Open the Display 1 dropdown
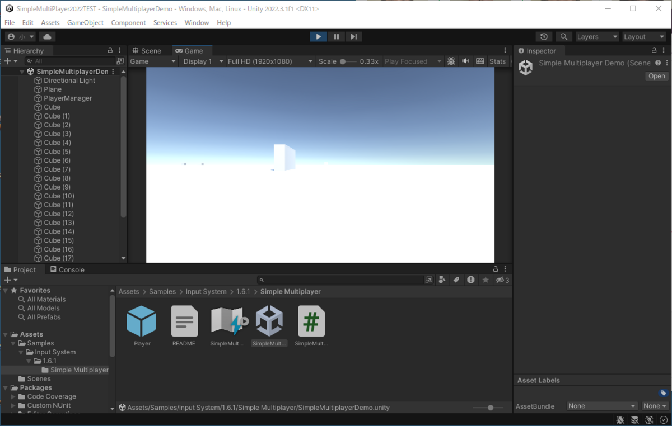 pos(202,61)
